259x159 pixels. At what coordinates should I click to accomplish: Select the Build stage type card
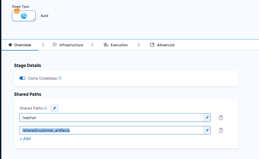point(24,16)
